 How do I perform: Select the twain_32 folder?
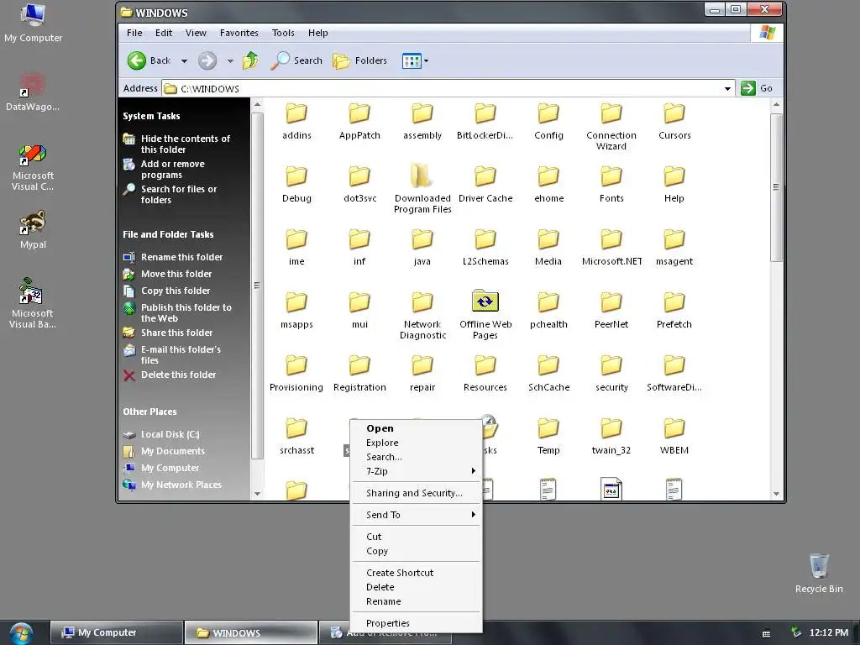click(611, 437)
